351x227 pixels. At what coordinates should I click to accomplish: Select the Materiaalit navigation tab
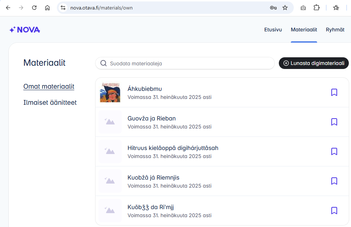coord(304,30)
